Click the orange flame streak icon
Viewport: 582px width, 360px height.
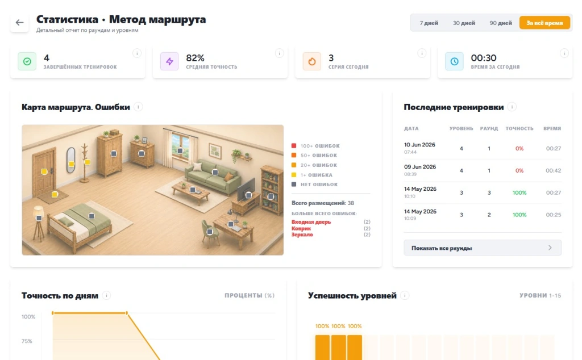[x=312, y=61]
